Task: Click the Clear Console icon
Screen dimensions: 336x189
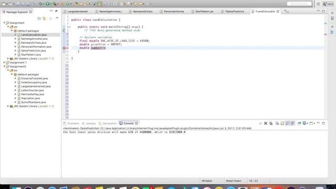Action: [277, 123]
